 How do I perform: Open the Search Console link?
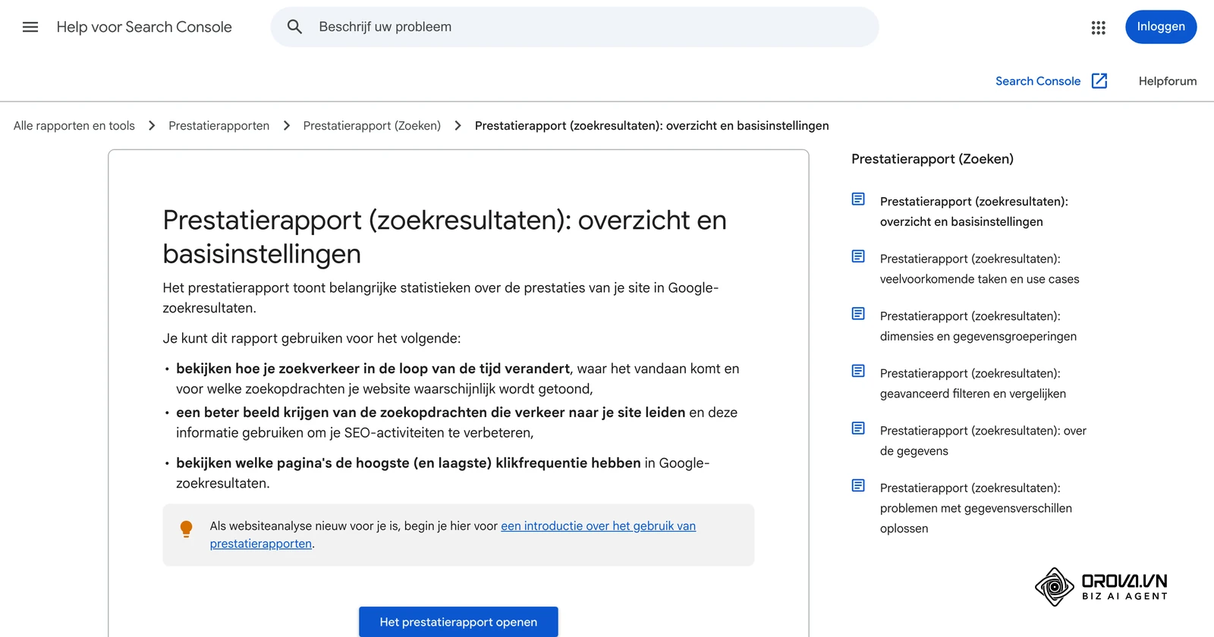point(1037,81)
